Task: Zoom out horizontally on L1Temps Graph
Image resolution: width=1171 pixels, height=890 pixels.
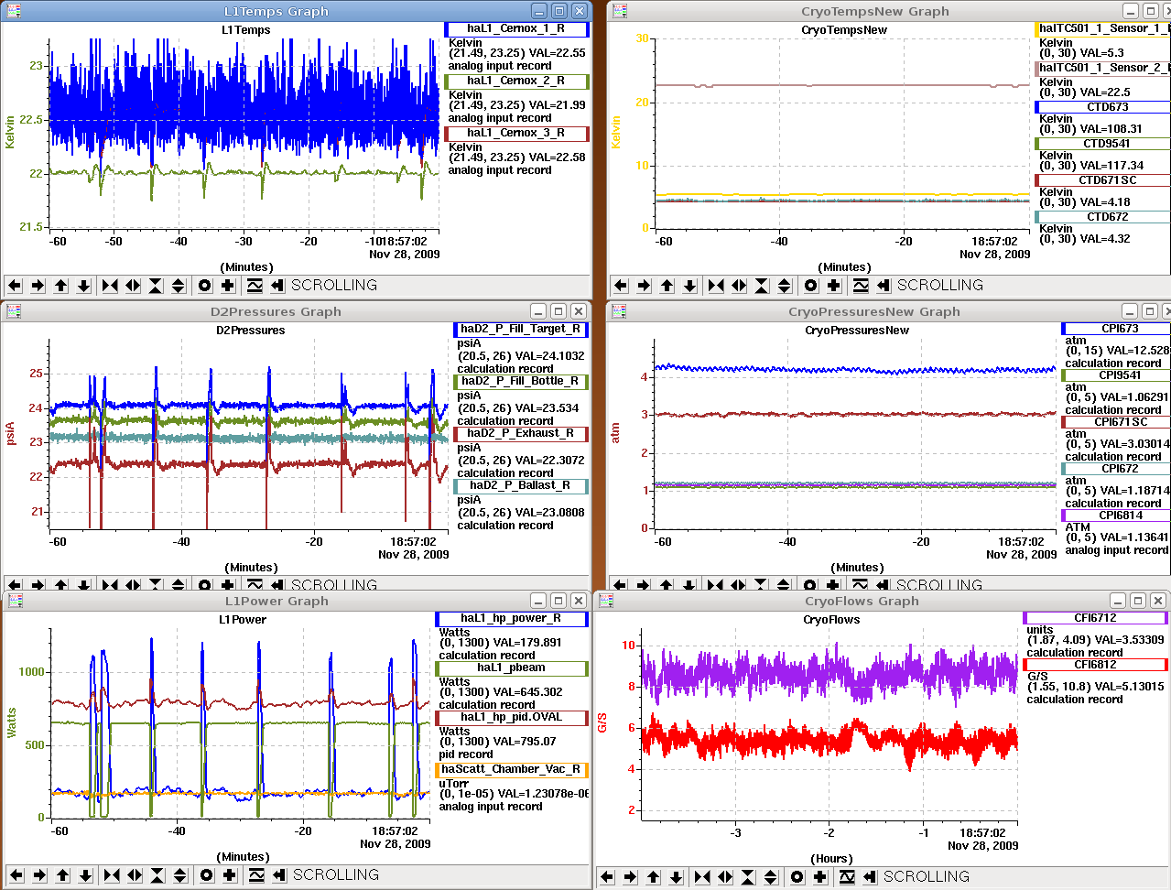Action: [x=133, y=286]
